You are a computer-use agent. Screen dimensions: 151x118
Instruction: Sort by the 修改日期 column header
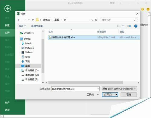pyautogui.click(x=102, y=32)
